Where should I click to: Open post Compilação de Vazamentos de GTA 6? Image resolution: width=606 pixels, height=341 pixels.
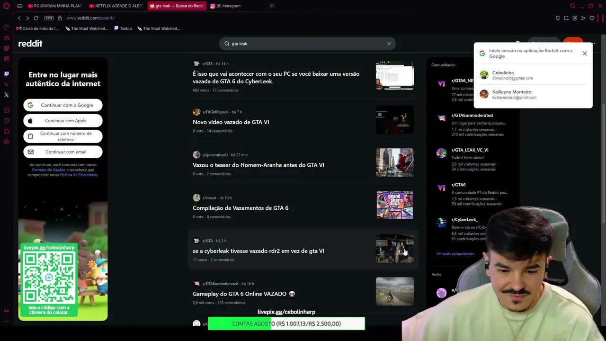point(241,208)
